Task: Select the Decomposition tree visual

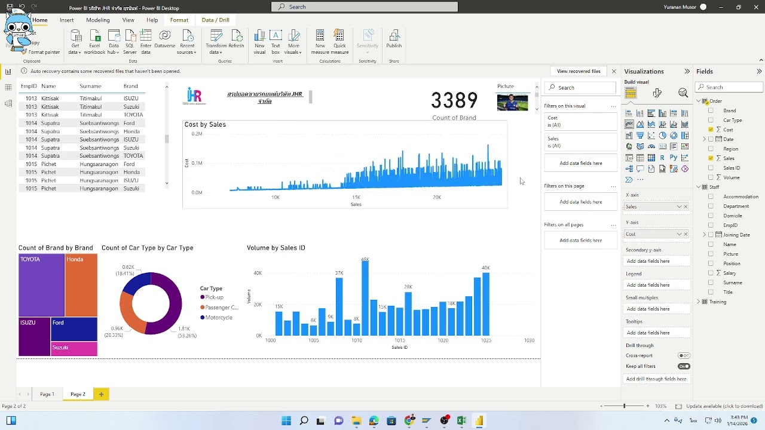Action: tap(629, 169)
